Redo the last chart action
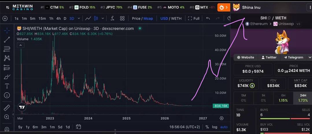 click(x=218, y=19)
